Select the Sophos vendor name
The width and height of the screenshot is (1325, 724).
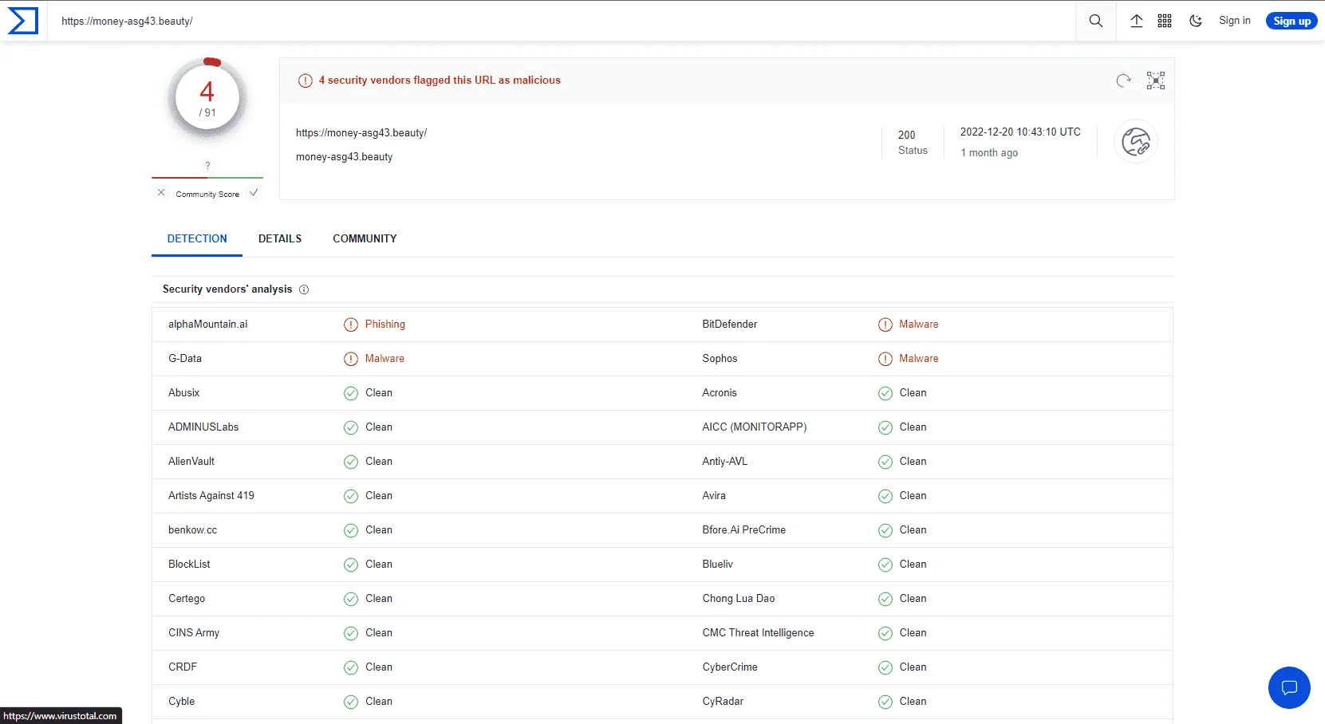click(x=720, y=358)
